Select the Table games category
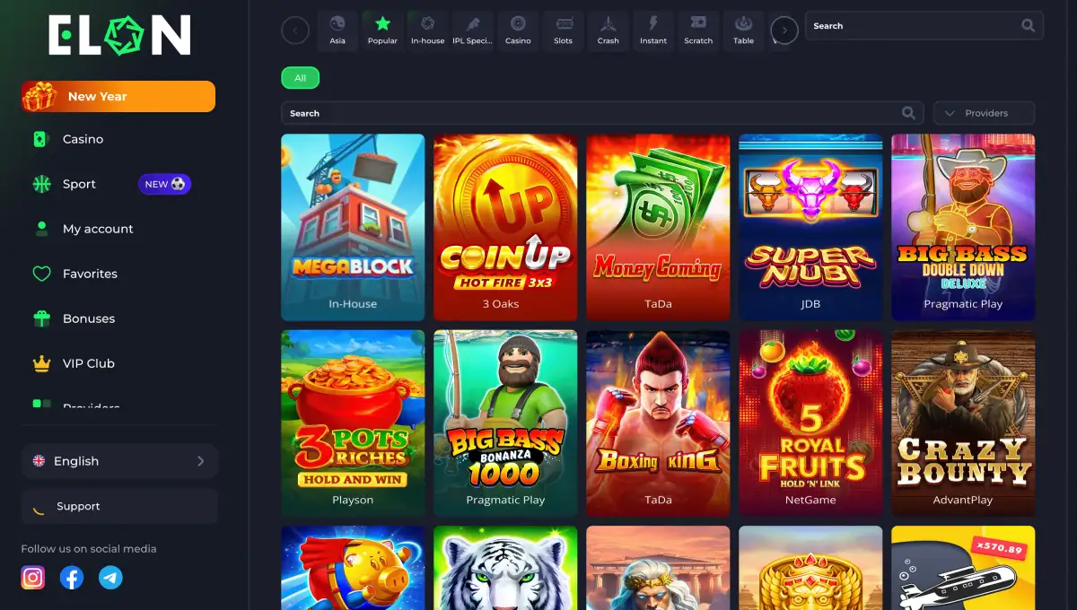 (743, 30)
